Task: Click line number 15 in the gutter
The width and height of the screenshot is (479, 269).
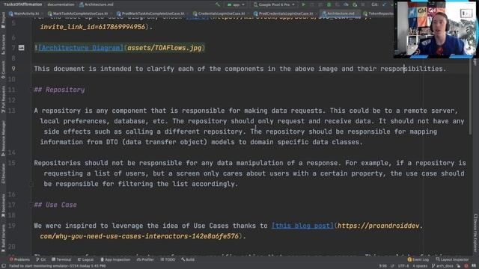Action: point(12,163)
